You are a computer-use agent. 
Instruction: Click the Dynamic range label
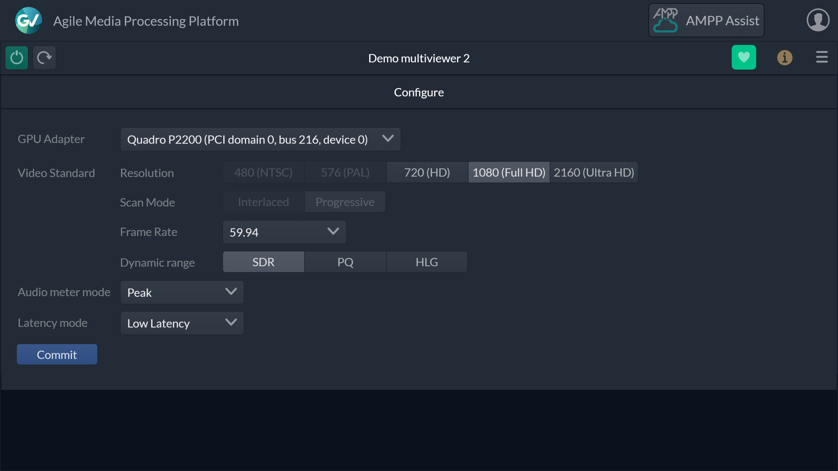(157, 263)
